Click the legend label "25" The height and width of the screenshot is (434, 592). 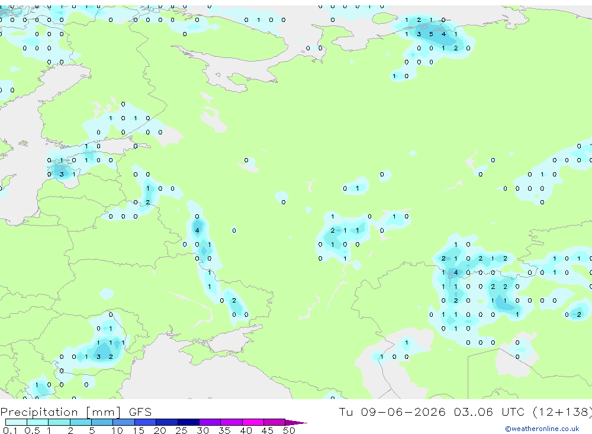click(181, 430)
